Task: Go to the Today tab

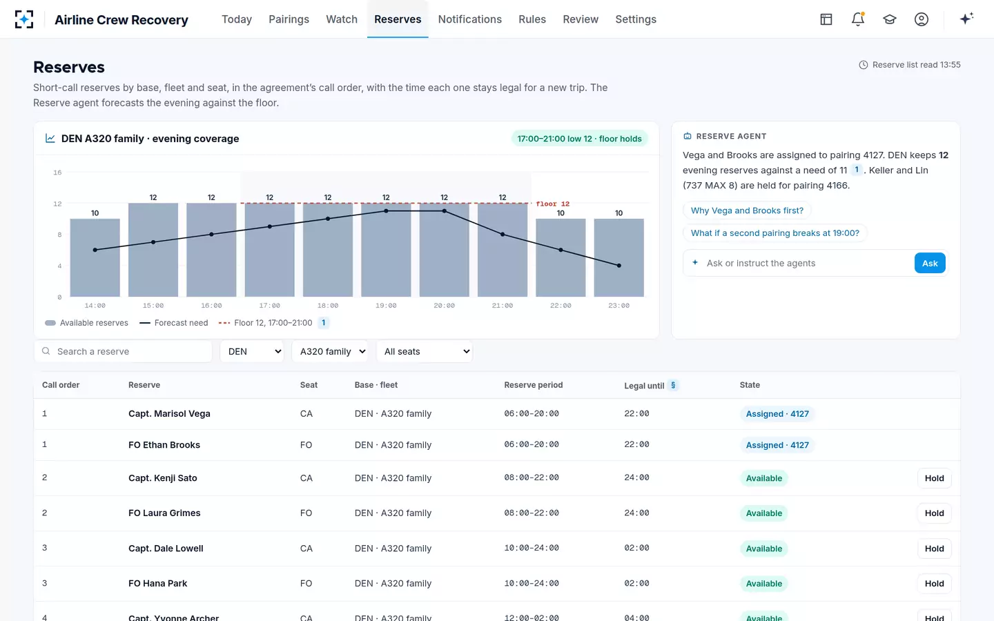Action: pyautogui.click(x=237, y=19)
